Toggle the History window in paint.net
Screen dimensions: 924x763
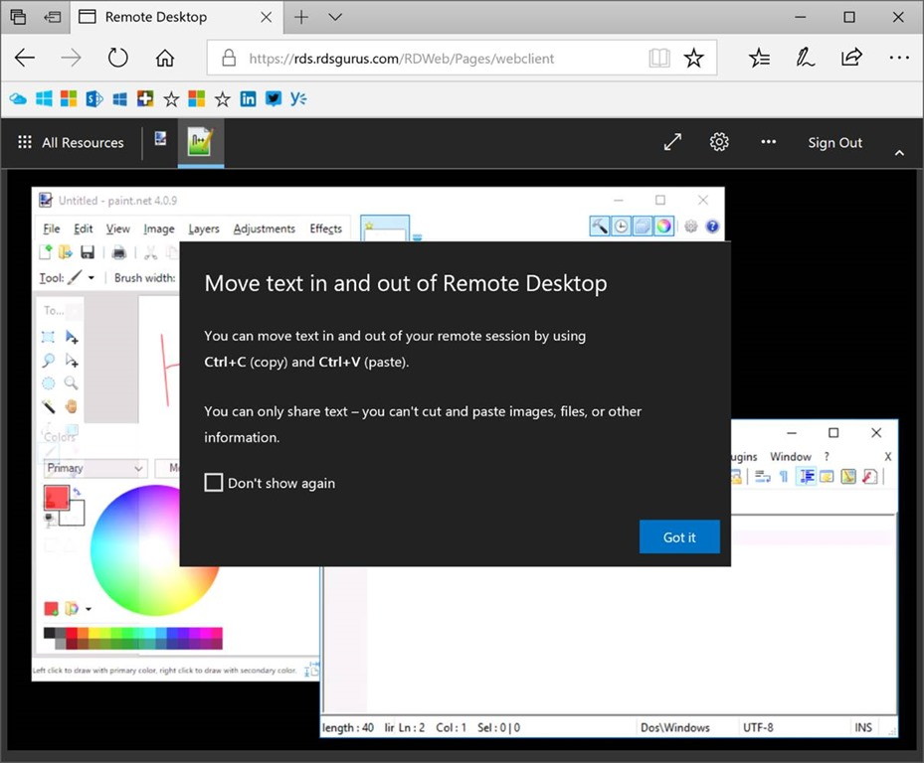(x=621, y=227)
